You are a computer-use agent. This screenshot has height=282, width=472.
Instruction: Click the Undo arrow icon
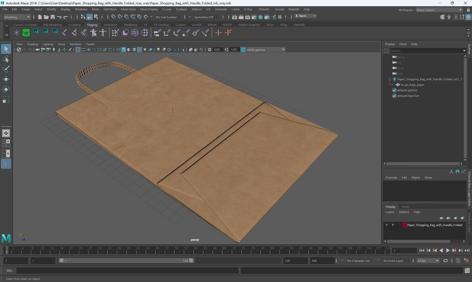(59, 17)
